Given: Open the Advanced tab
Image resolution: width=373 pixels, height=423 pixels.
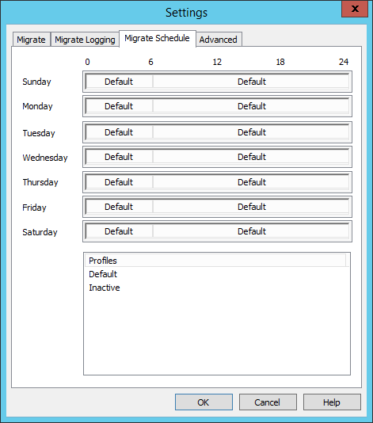Looking at the screenshot, I should coord(219,40).
